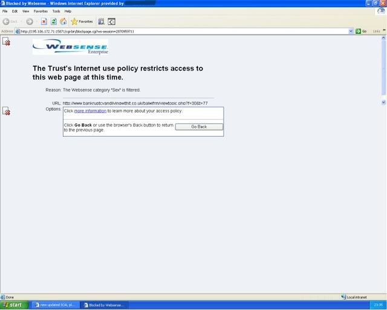Refresh the page with the green icon

pos(54,21)
